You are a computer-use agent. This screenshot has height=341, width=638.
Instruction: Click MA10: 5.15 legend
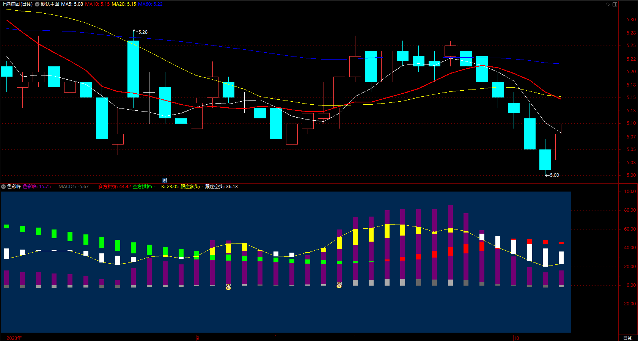[x=97, y=4]
